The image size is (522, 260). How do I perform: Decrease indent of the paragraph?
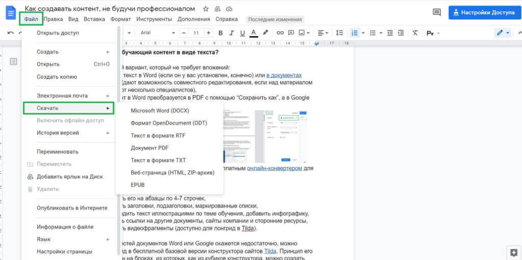[390, 33]
